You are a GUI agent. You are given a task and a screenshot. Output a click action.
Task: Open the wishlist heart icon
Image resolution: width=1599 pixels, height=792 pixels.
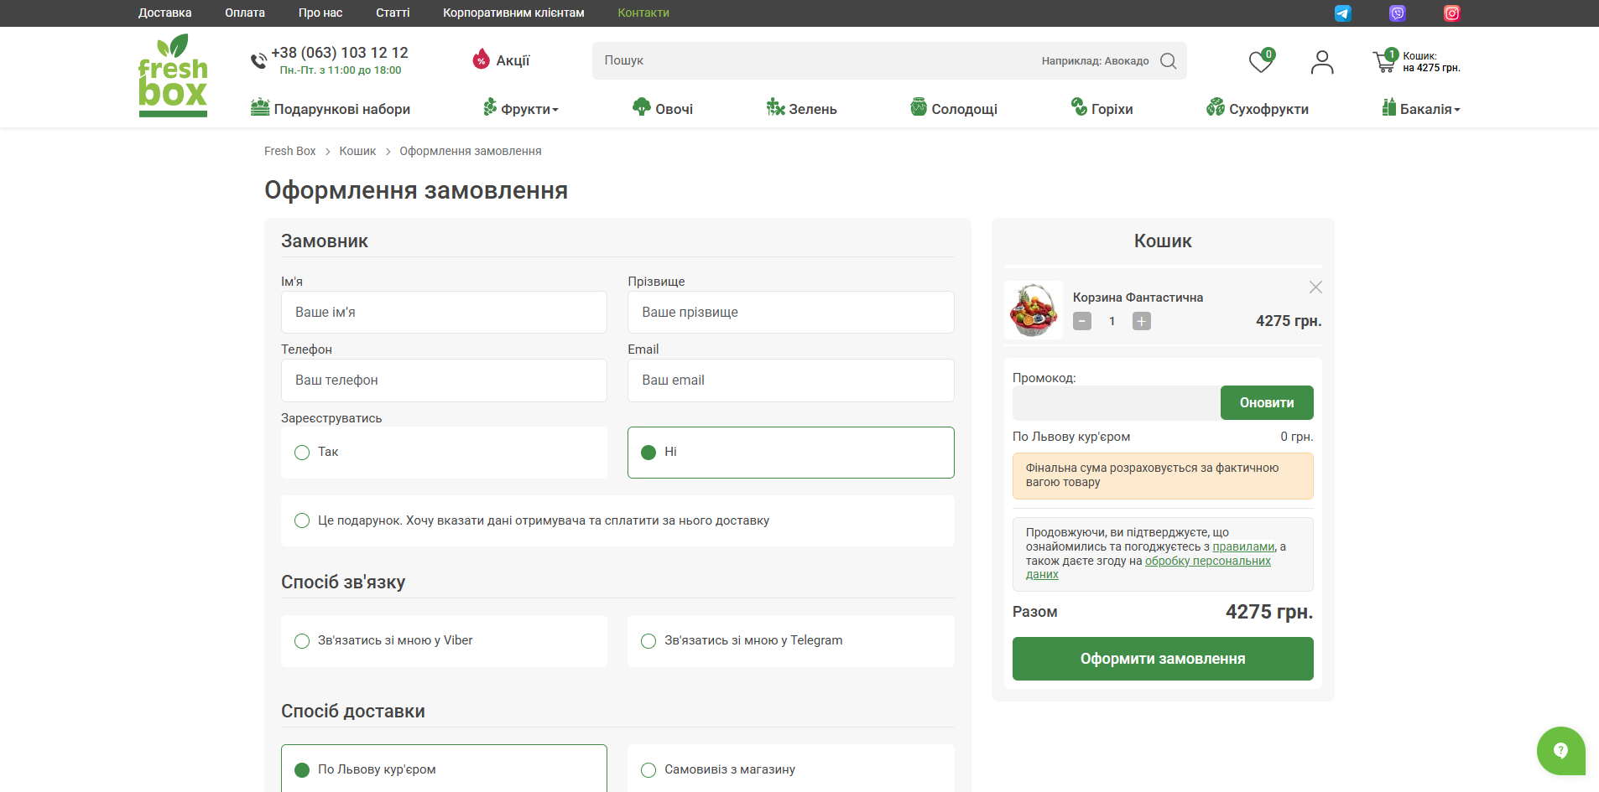pyautogui.click(x=1261, y=60)
